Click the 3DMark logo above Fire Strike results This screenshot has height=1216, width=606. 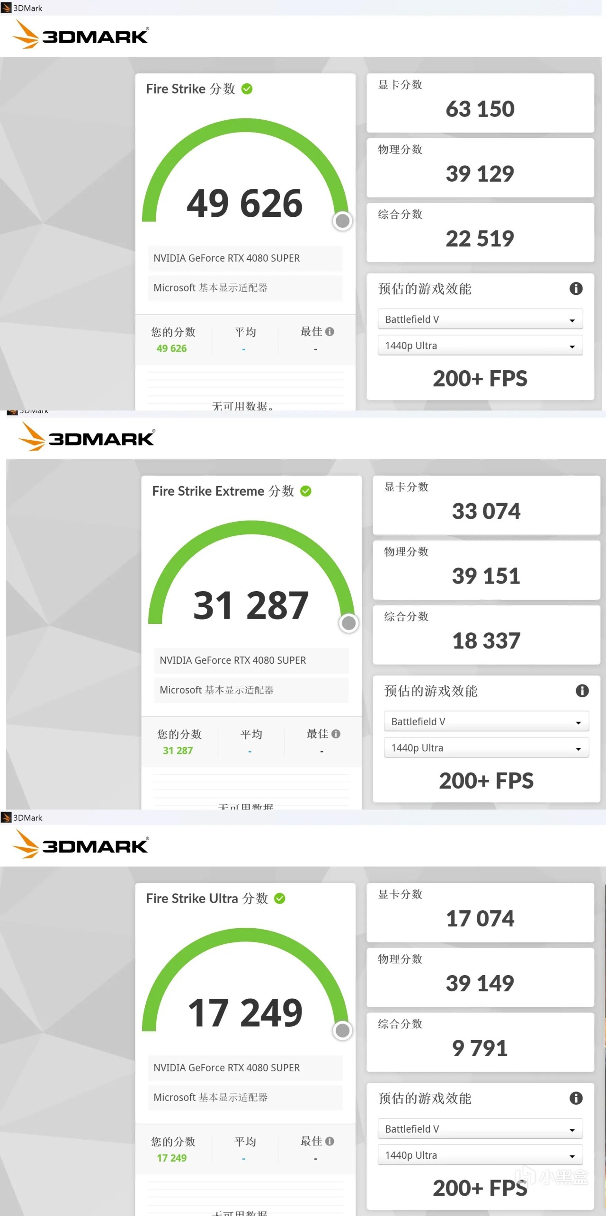pos(80,35)
